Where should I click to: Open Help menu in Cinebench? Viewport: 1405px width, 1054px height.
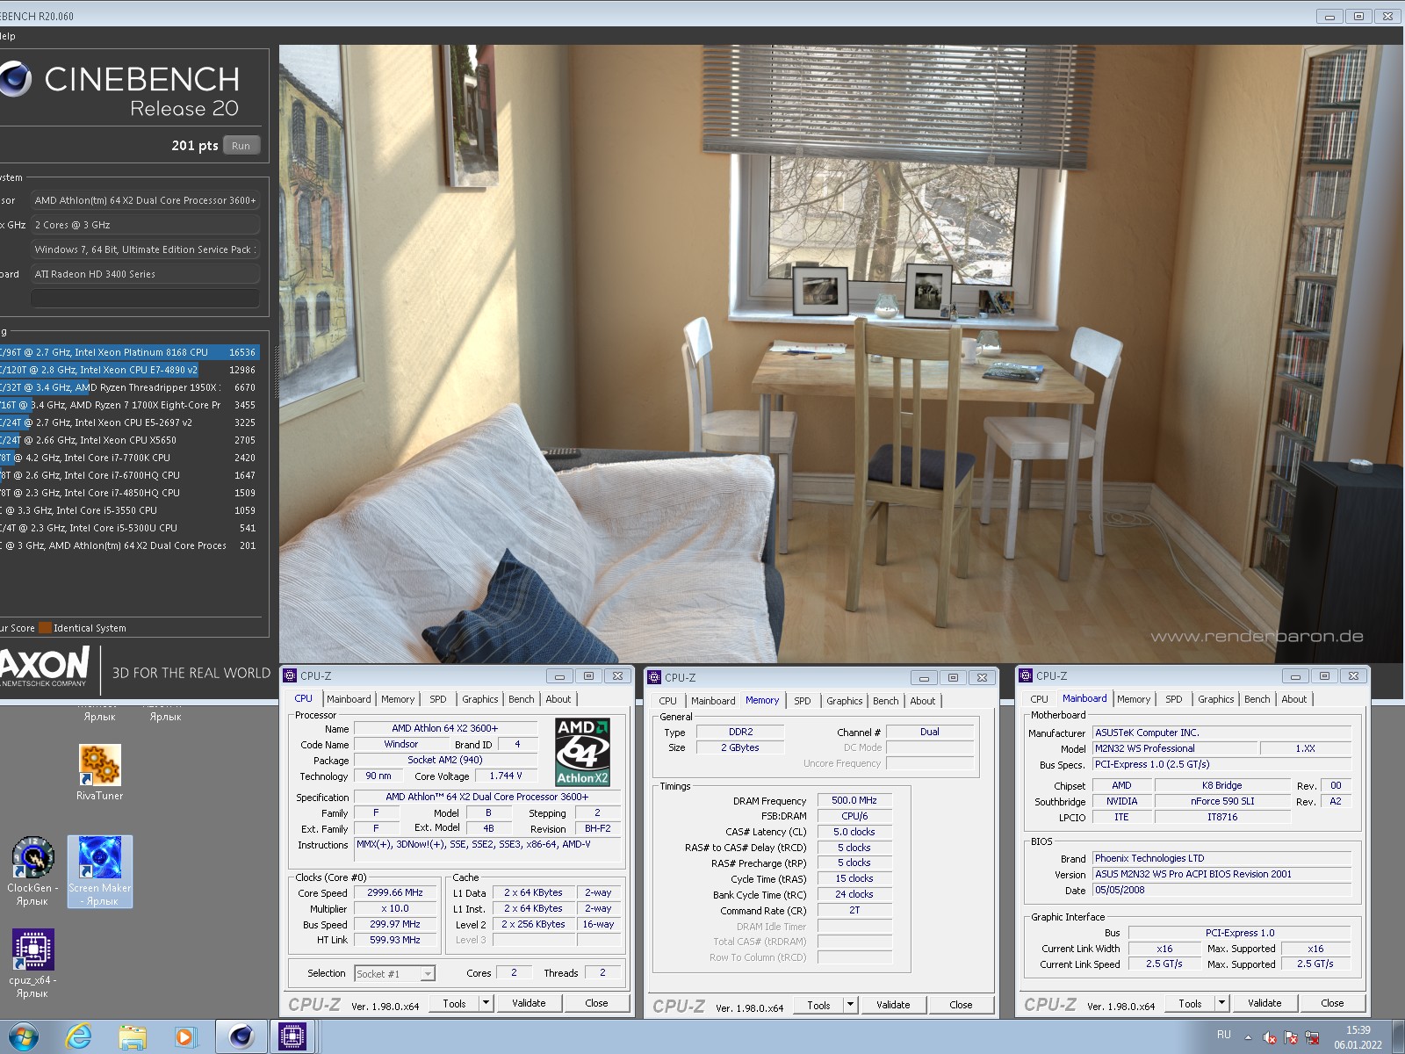pos(7,36)
